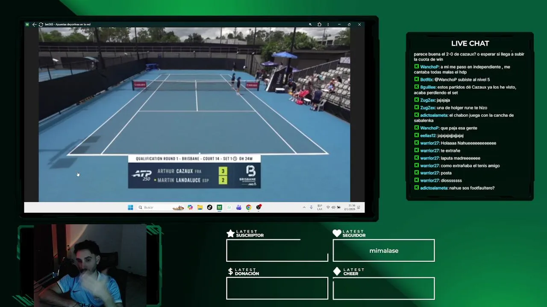The width and height of the screenshot is (547, 307).
Task: Open the zoom magnifier in bet365 title bar
Action: (x=310, y=24)
